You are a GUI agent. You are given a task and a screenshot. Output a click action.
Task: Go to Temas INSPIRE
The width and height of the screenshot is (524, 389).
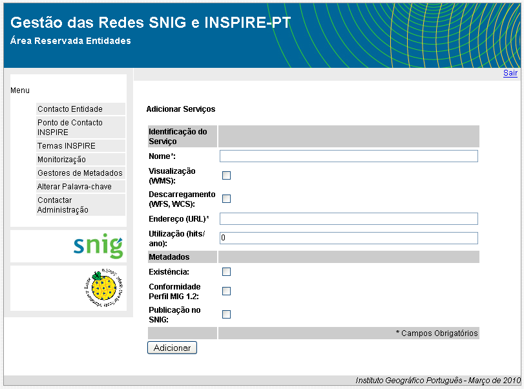[x=81, y=145]
